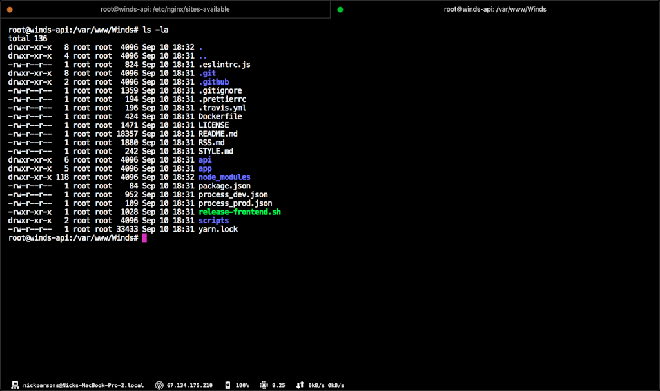Click the release-frontend.sh file name
The width and height of the screenshot is (660, 391).
(239, 212)
